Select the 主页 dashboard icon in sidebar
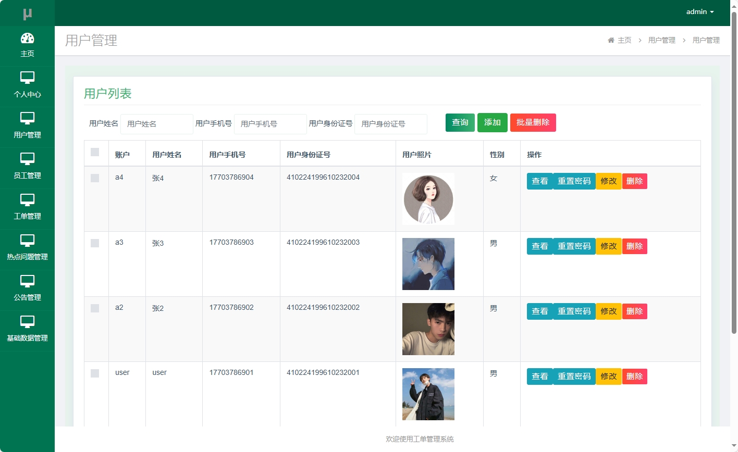 [x=28, y=39]
